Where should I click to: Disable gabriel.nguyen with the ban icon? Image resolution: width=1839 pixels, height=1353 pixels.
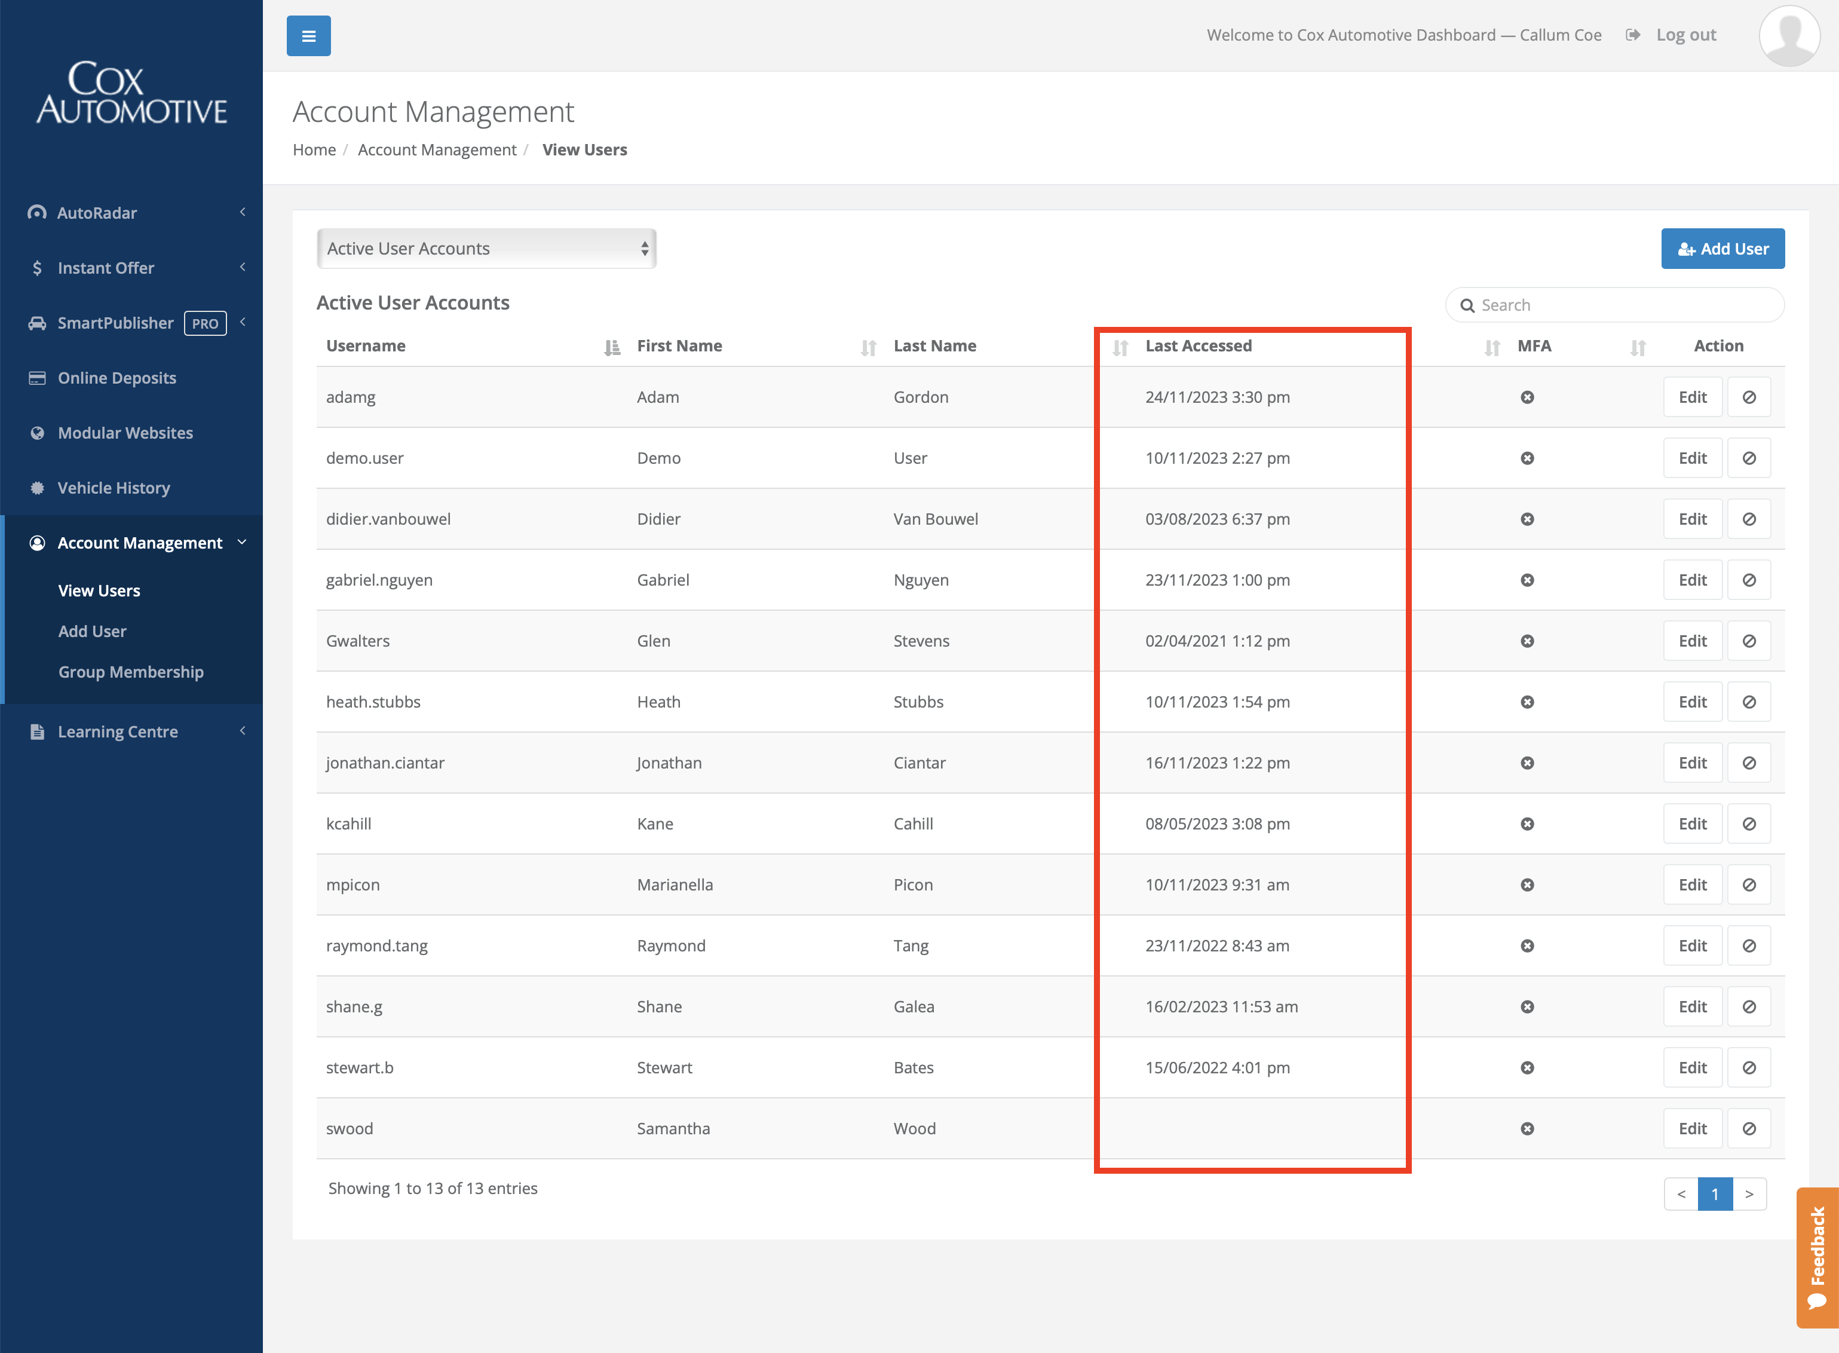pos(1749,580)
